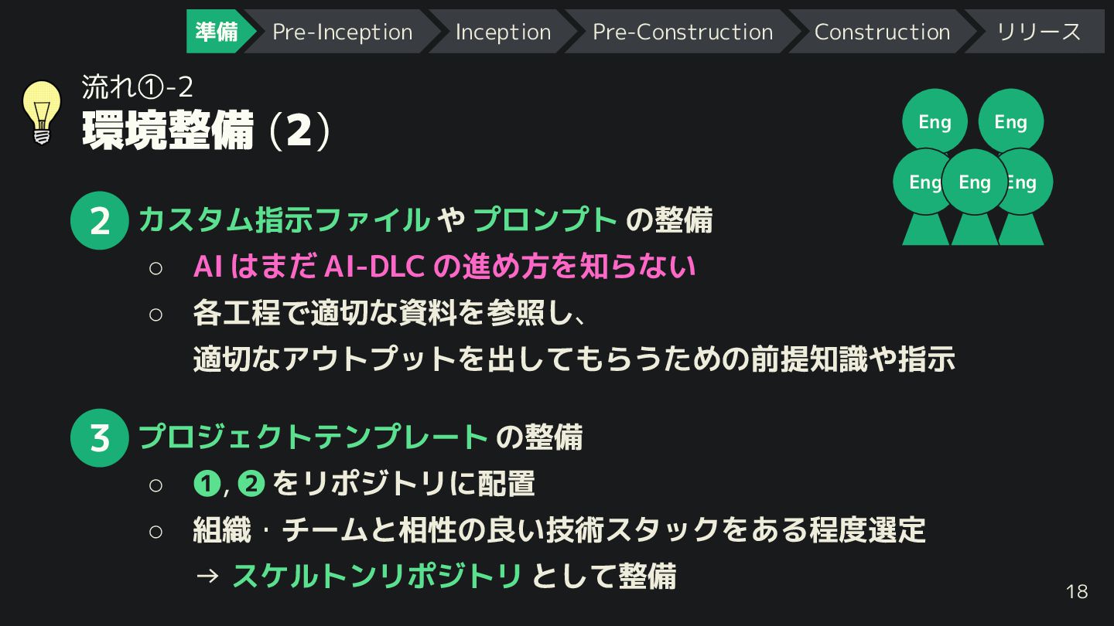Select the Construction stage
Viewport: 1114px width, 626px height.
coord(882,32)
